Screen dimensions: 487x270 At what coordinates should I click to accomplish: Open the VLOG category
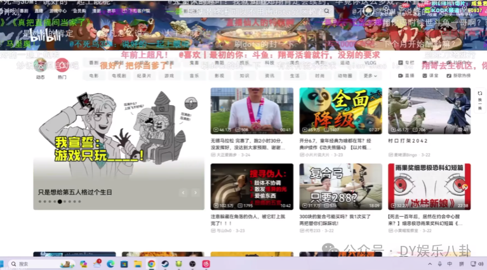[370, 63]
